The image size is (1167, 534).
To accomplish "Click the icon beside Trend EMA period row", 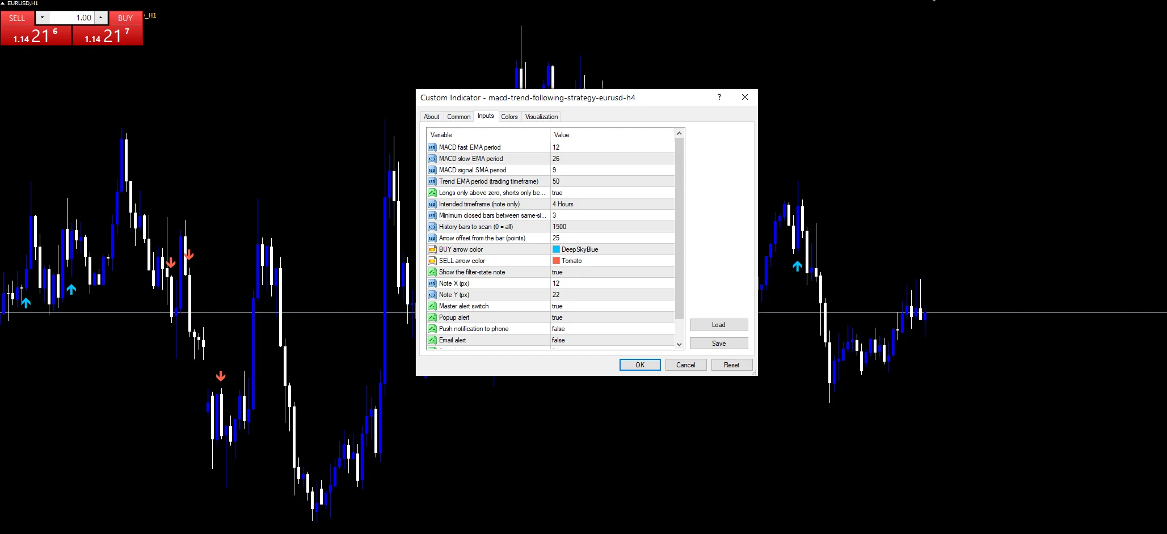I will coord(432,181).
